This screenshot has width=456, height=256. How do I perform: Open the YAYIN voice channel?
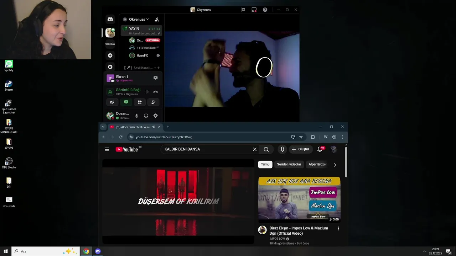pyautogui.click(x=141, y=31)
